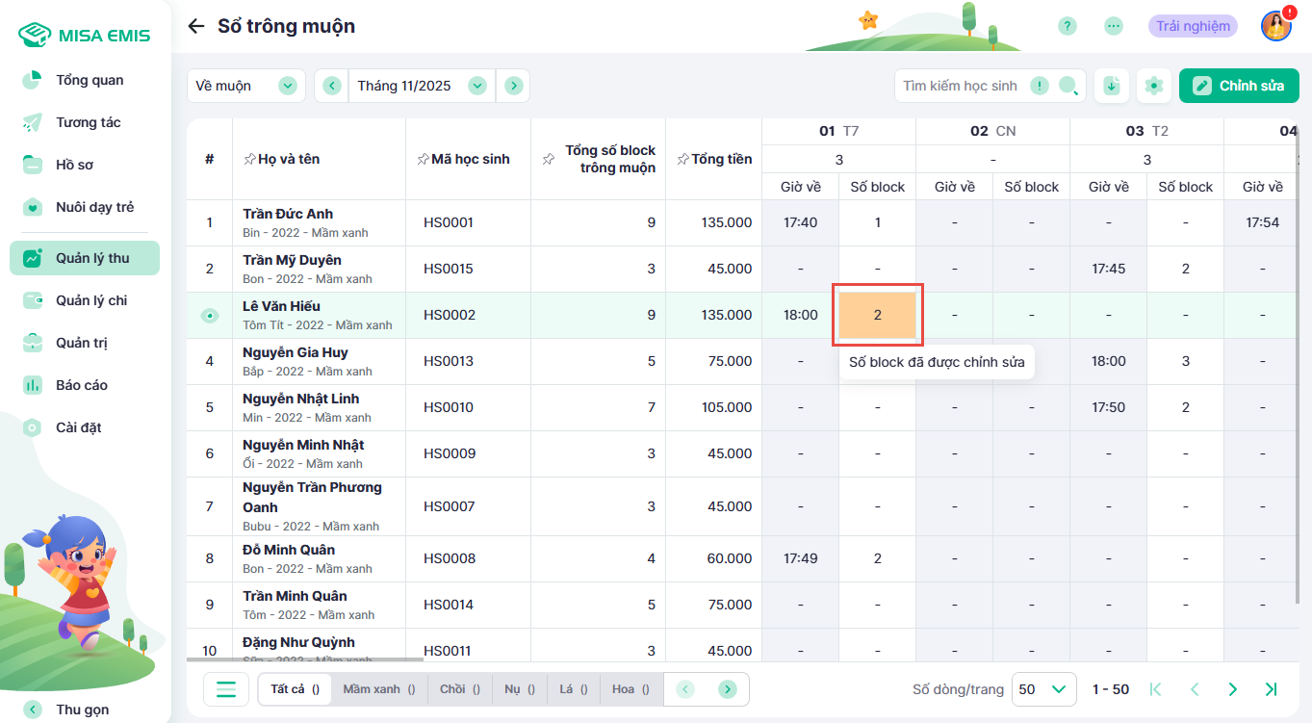Viewport: 1312px width, 723px height.
Task: Go to next month arrow
Action: pyautogui.click(x=514, y=86)
